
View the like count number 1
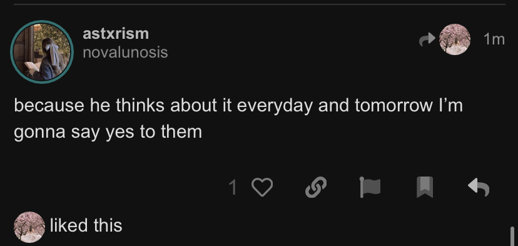point(233,188)
